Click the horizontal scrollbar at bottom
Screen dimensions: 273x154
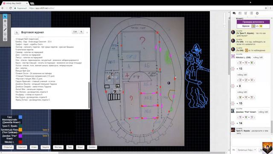point(142,153)
